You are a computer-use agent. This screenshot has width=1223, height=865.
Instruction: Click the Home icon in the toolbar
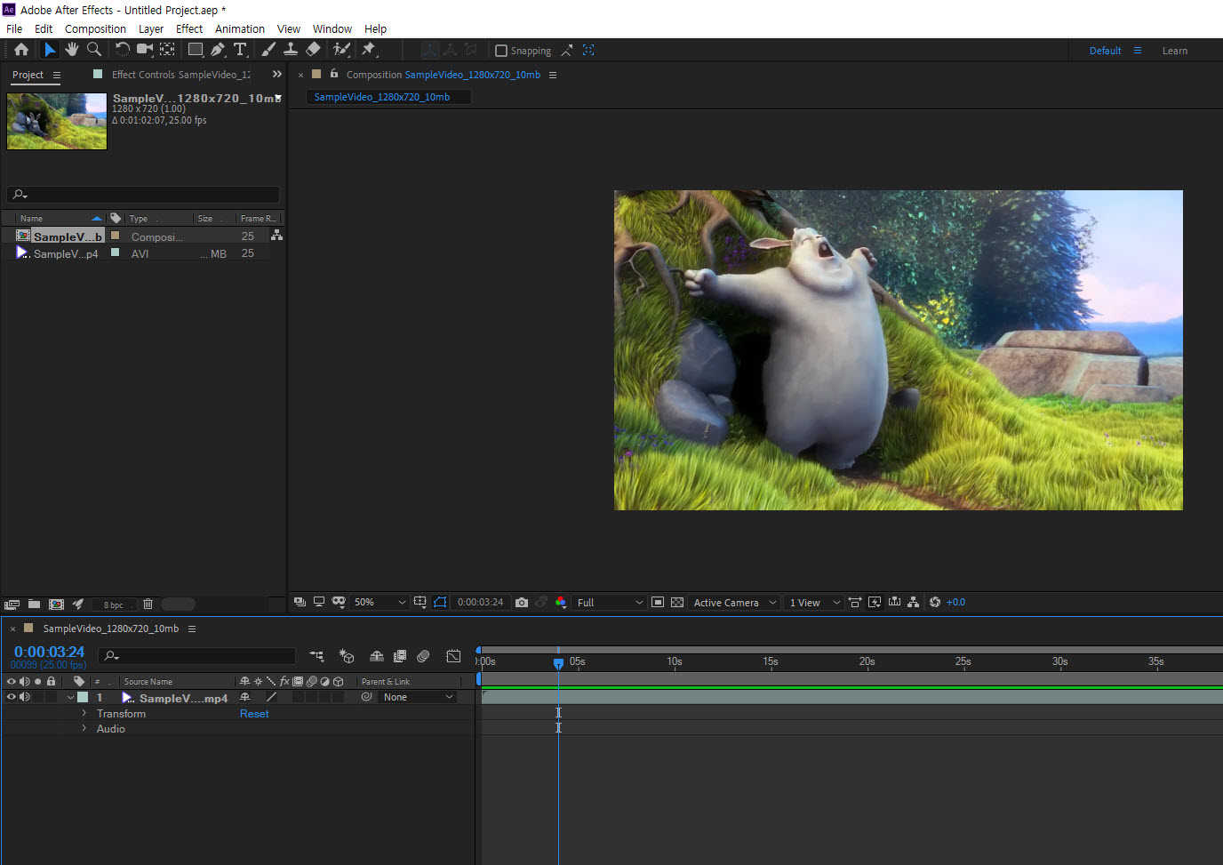pos(21,50)
